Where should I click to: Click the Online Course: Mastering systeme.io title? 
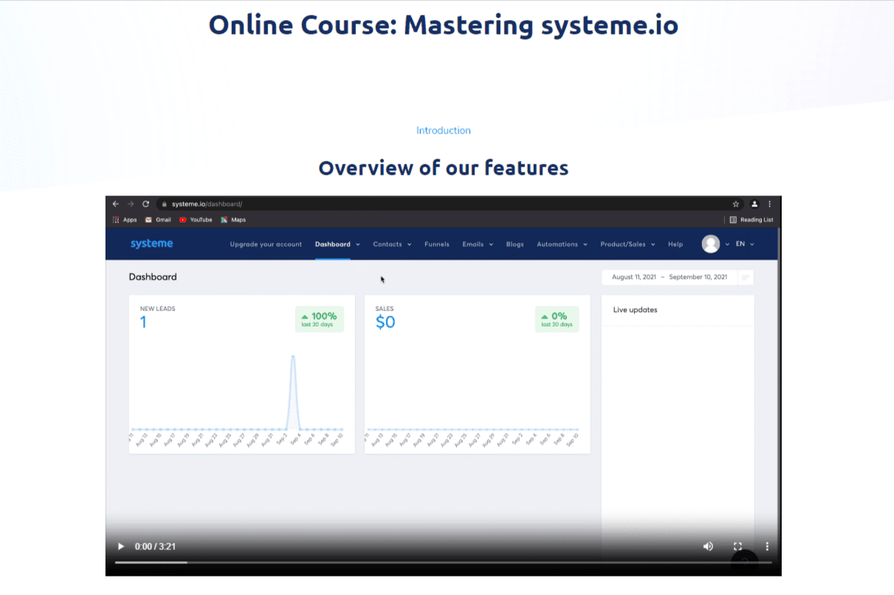[x=443, y=24]
